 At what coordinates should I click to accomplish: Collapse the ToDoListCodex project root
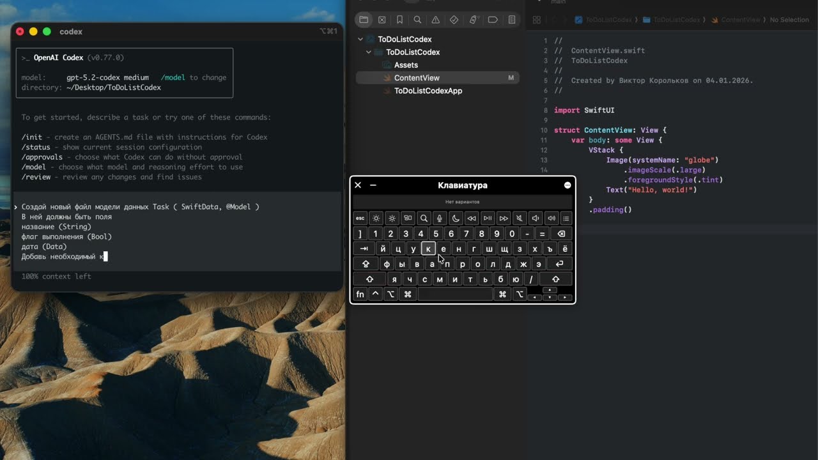[361, 40]
